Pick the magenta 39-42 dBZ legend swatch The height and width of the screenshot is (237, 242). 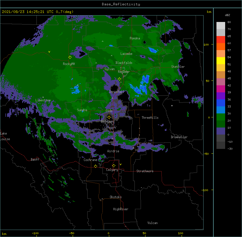coord(221,89)
